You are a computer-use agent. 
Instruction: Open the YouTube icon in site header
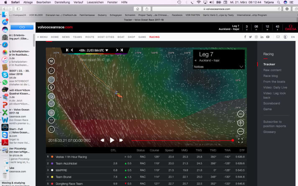pos(268,37)
